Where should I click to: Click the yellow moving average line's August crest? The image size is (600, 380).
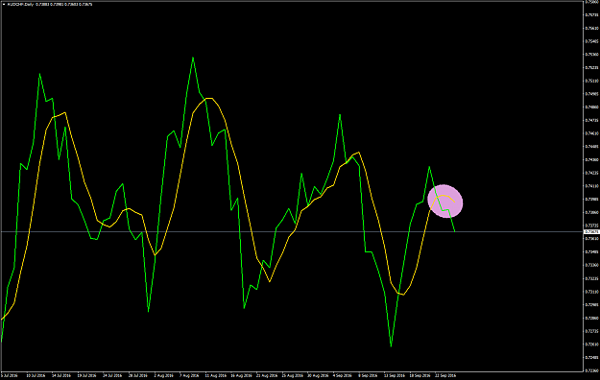tap(209, 98)
